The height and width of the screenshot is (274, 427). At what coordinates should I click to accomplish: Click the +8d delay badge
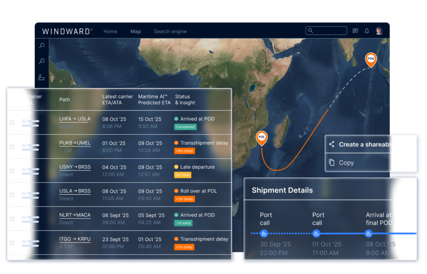tap(184, 151)
